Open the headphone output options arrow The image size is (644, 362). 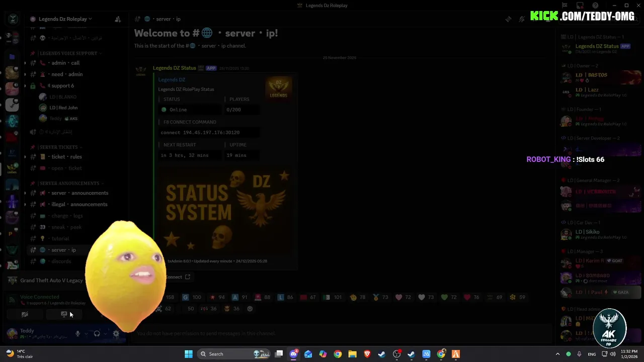105,333
